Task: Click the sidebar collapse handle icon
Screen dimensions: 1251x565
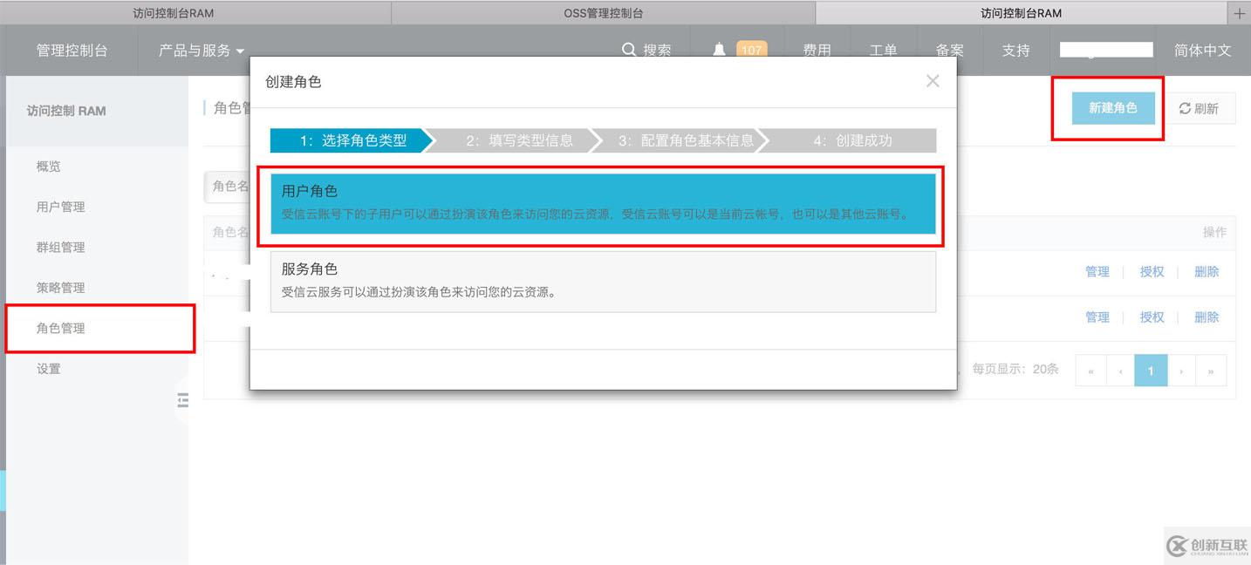Action: [183, 400]
